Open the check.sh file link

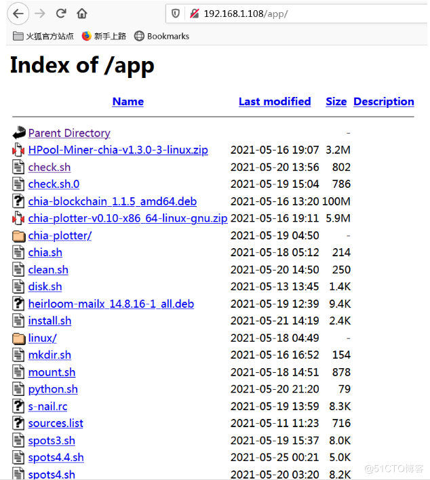[50, 167]
